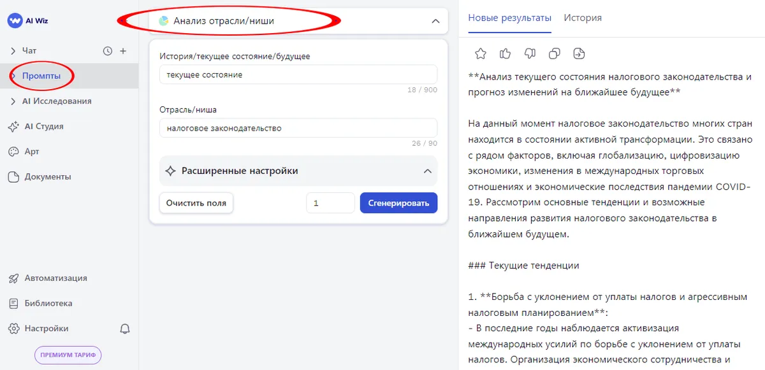
Task: Collapse the Анализ отрасли/ниши panel
Action: (x=435, y=21)
